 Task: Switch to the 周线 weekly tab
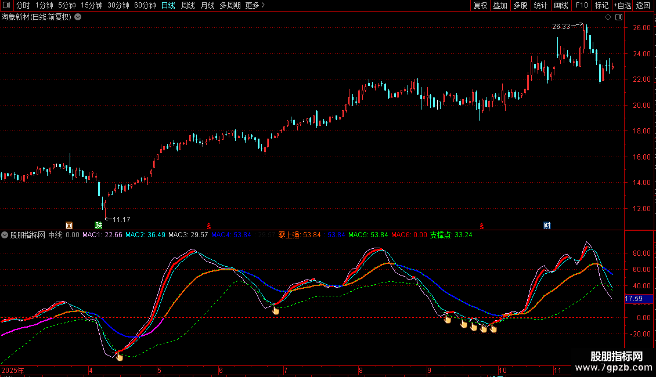click(x=188, y=6)
